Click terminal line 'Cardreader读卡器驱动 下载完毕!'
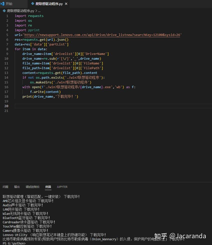212x245 pixels. [x=29, y=222]
